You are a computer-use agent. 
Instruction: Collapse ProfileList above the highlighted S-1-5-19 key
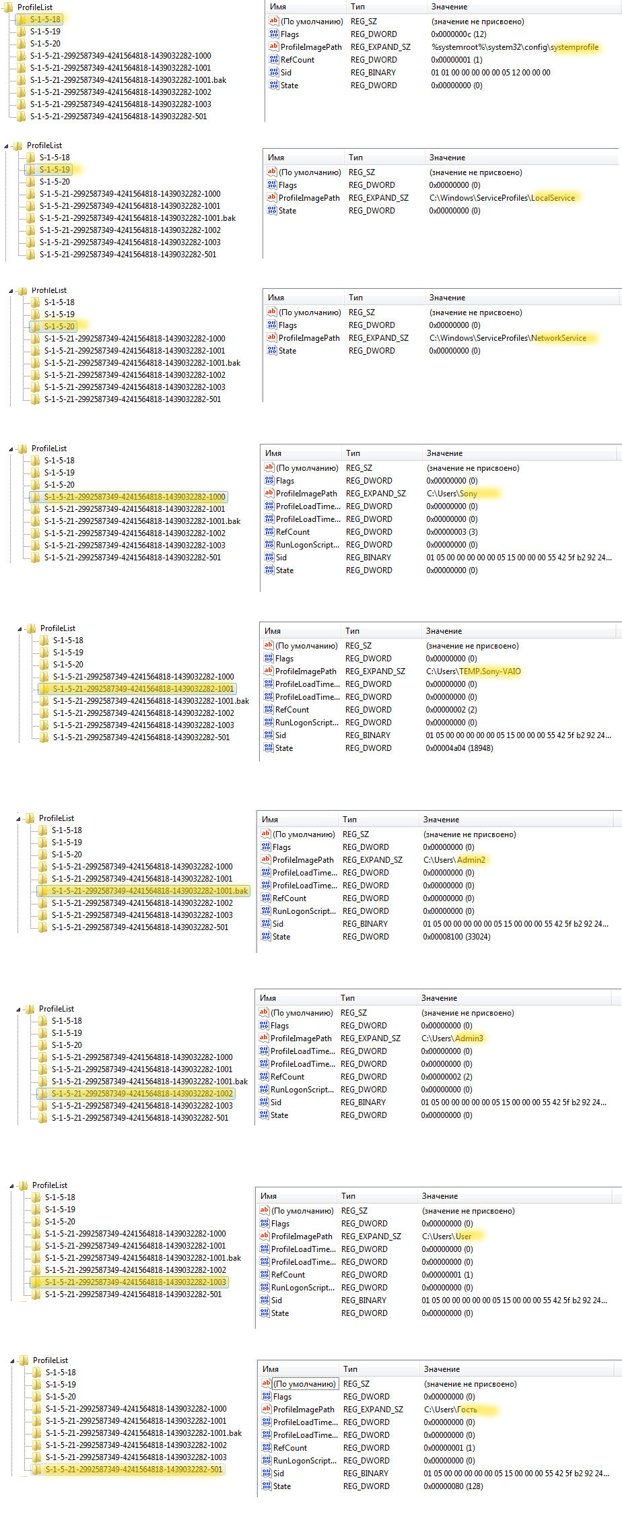(x=7, y=145)
